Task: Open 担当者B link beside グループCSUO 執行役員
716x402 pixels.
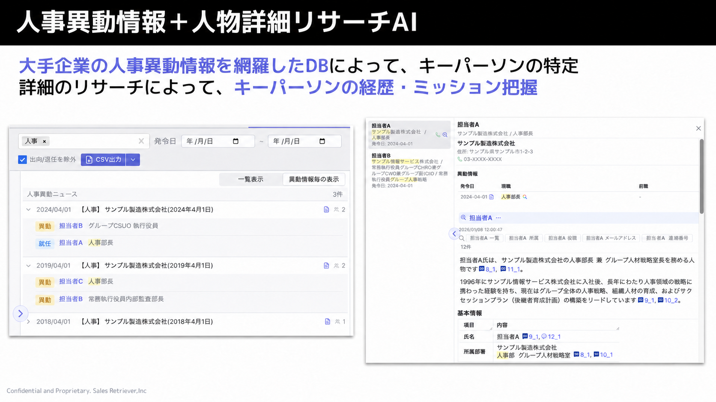Action: point(71,226)
